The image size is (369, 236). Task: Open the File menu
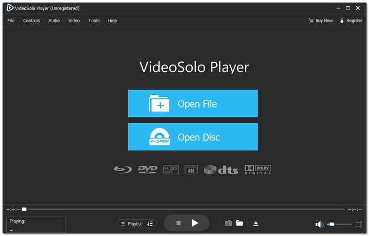pyautogui.click(x=11, y=21)
